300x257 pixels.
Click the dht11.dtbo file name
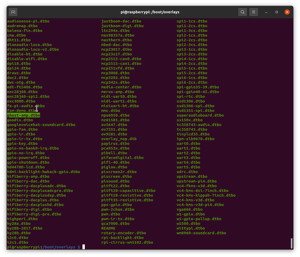click(19, 40)
